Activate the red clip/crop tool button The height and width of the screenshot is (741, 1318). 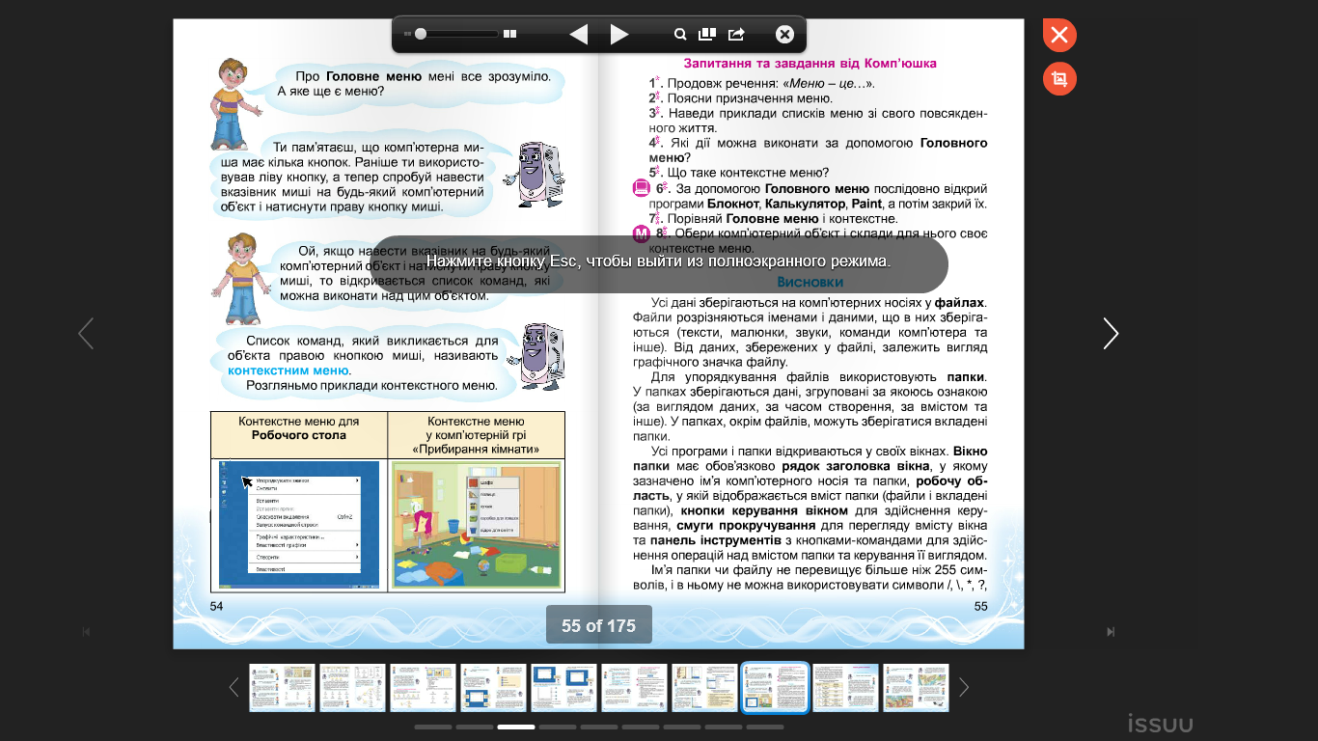1059,79
